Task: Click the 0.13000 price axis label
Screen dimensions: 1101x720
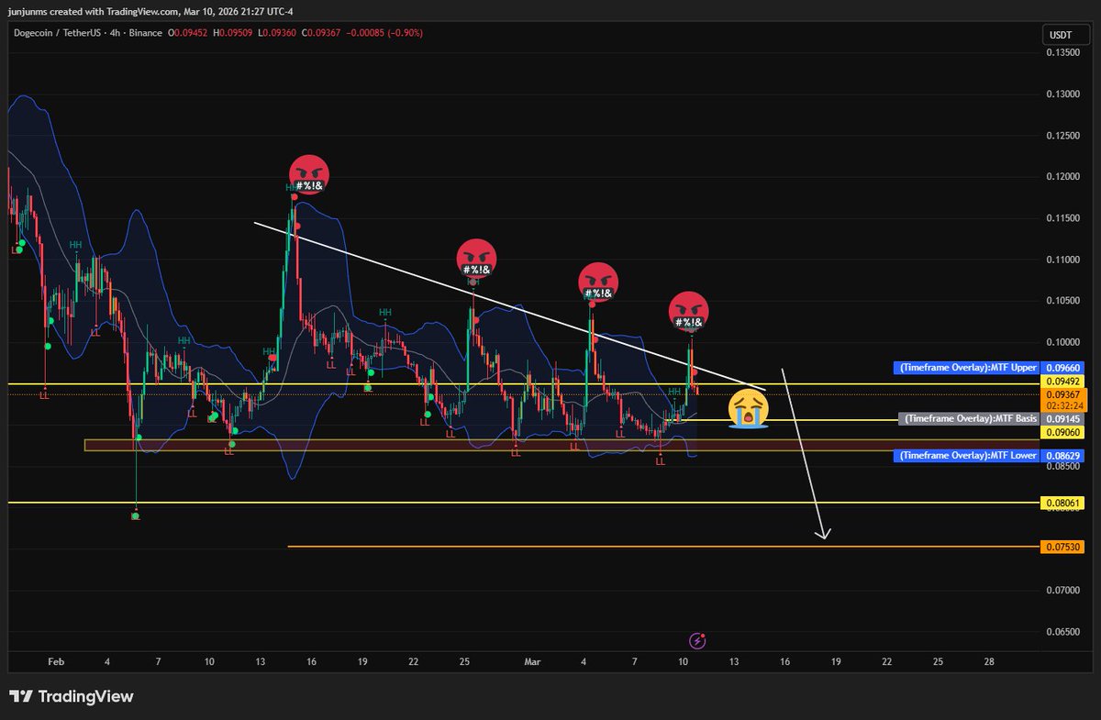Action: tap(1062, 94)
